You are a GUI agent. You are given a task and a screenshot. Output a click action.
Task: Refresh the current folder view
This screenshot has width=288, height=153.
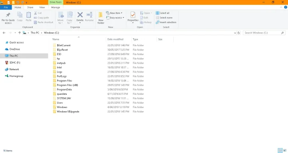click(238, 33)
